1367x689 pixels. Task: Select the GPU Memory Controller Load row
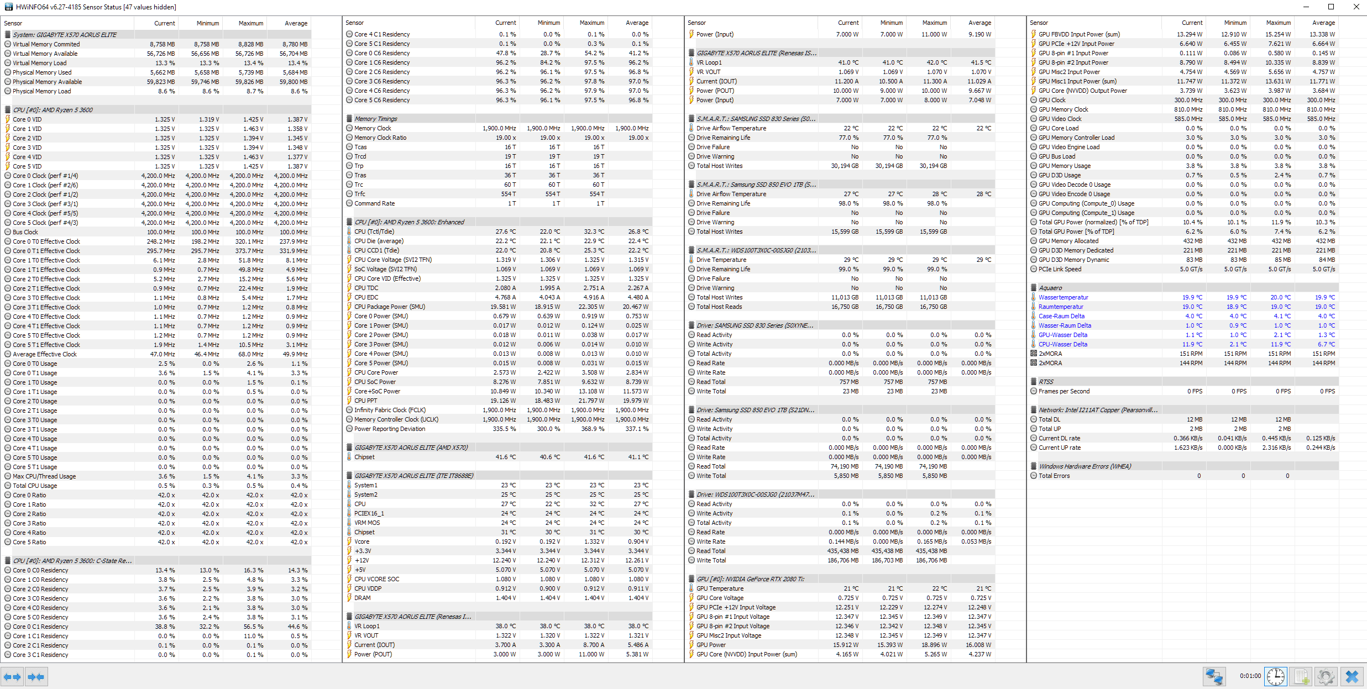pyautogui.click(x=1183, y=138)
